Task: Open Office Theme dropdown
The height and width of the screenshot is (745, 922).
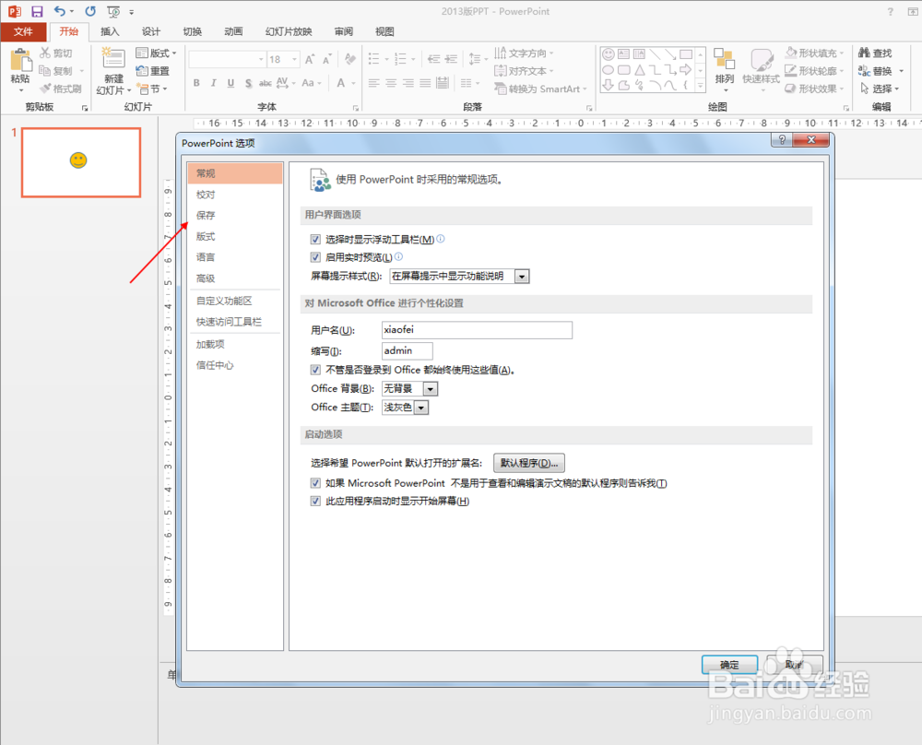Action: click(x=421, y=408)
